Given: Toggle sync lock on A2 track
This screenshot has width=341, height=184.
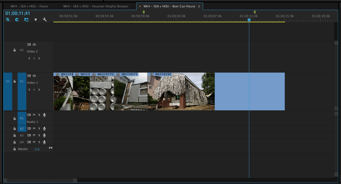Looking at the screenshot, I should (29, 129).
